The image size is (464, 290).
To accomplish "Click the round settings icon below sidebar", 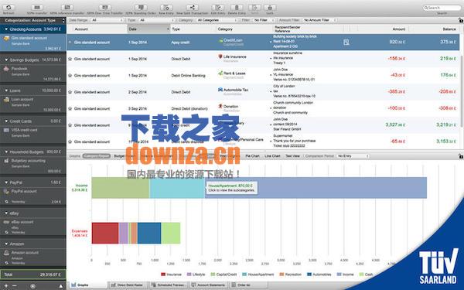I will coord(32,286).
